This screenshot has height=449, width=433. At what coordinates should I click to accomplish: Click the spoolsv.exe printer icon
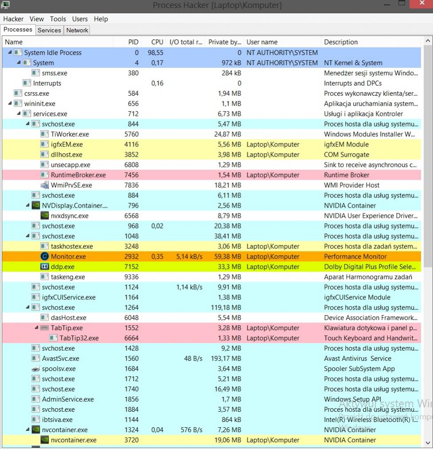(35, 369)
